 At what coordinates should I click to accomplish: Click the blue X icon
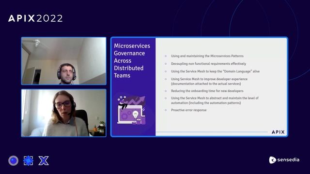pos(44,160)
